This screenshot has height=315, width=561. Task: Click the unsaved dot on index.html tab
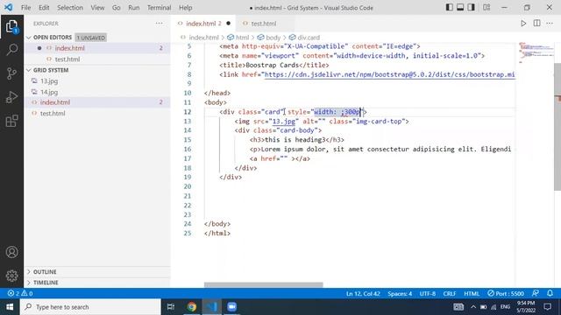tap(228, 24)
